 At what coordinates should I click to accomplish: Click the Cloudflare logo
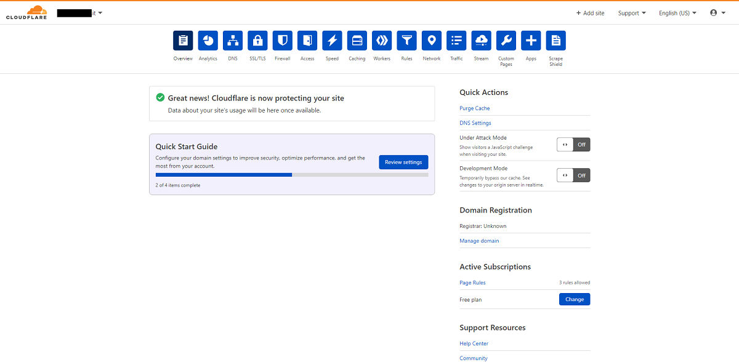(x=27, y=12)
